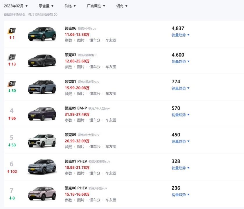Open the 厂商属性 filter dropdown

point(96,6)
